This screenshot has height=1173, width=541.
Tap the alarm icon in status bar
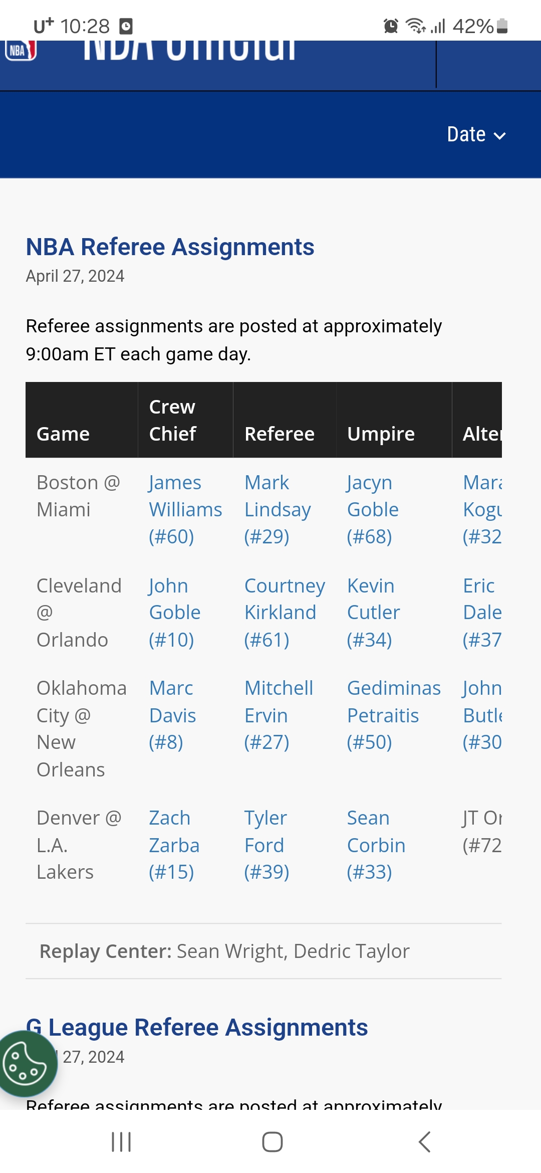coord(391,26)
